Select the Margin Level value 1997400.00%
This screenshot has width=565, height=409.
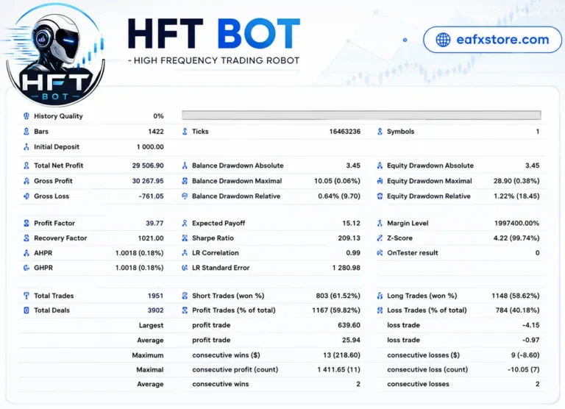coord(516,223)
